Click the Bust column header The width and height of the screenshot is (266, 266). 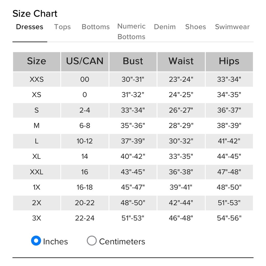pos(133,62)
